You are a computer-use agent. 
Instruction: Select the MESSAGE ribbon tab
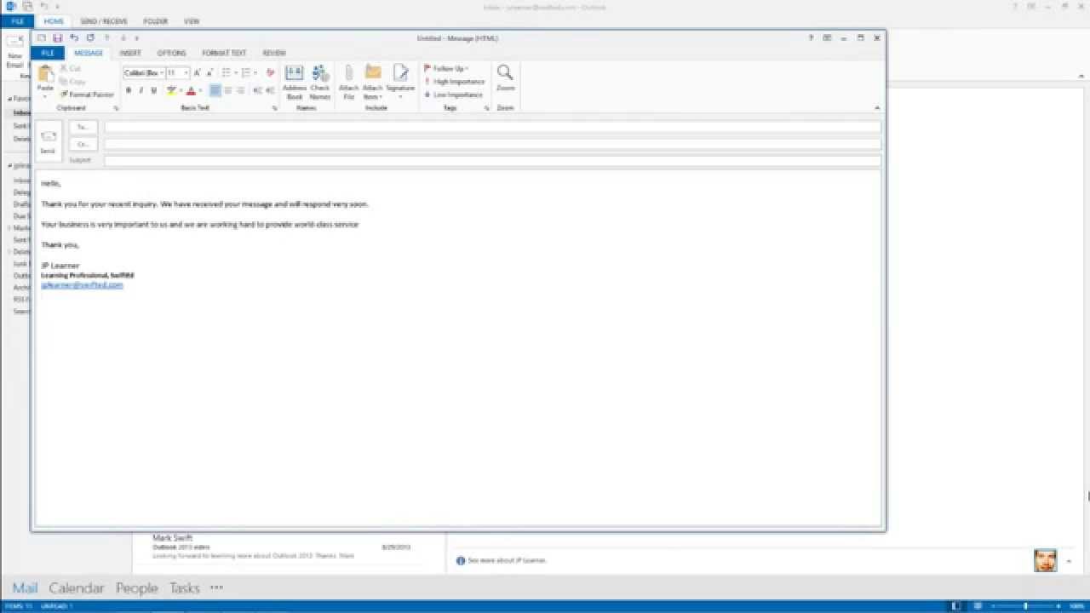[89, 53]
